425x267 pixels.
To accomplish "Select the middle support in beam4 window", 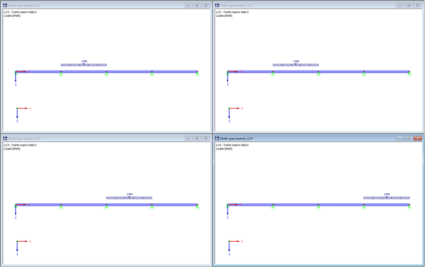I will click(x=319, y=207).
